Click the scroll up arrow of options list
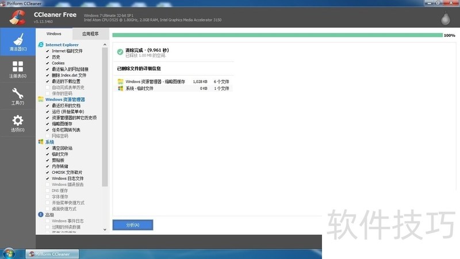 [105, 45]
